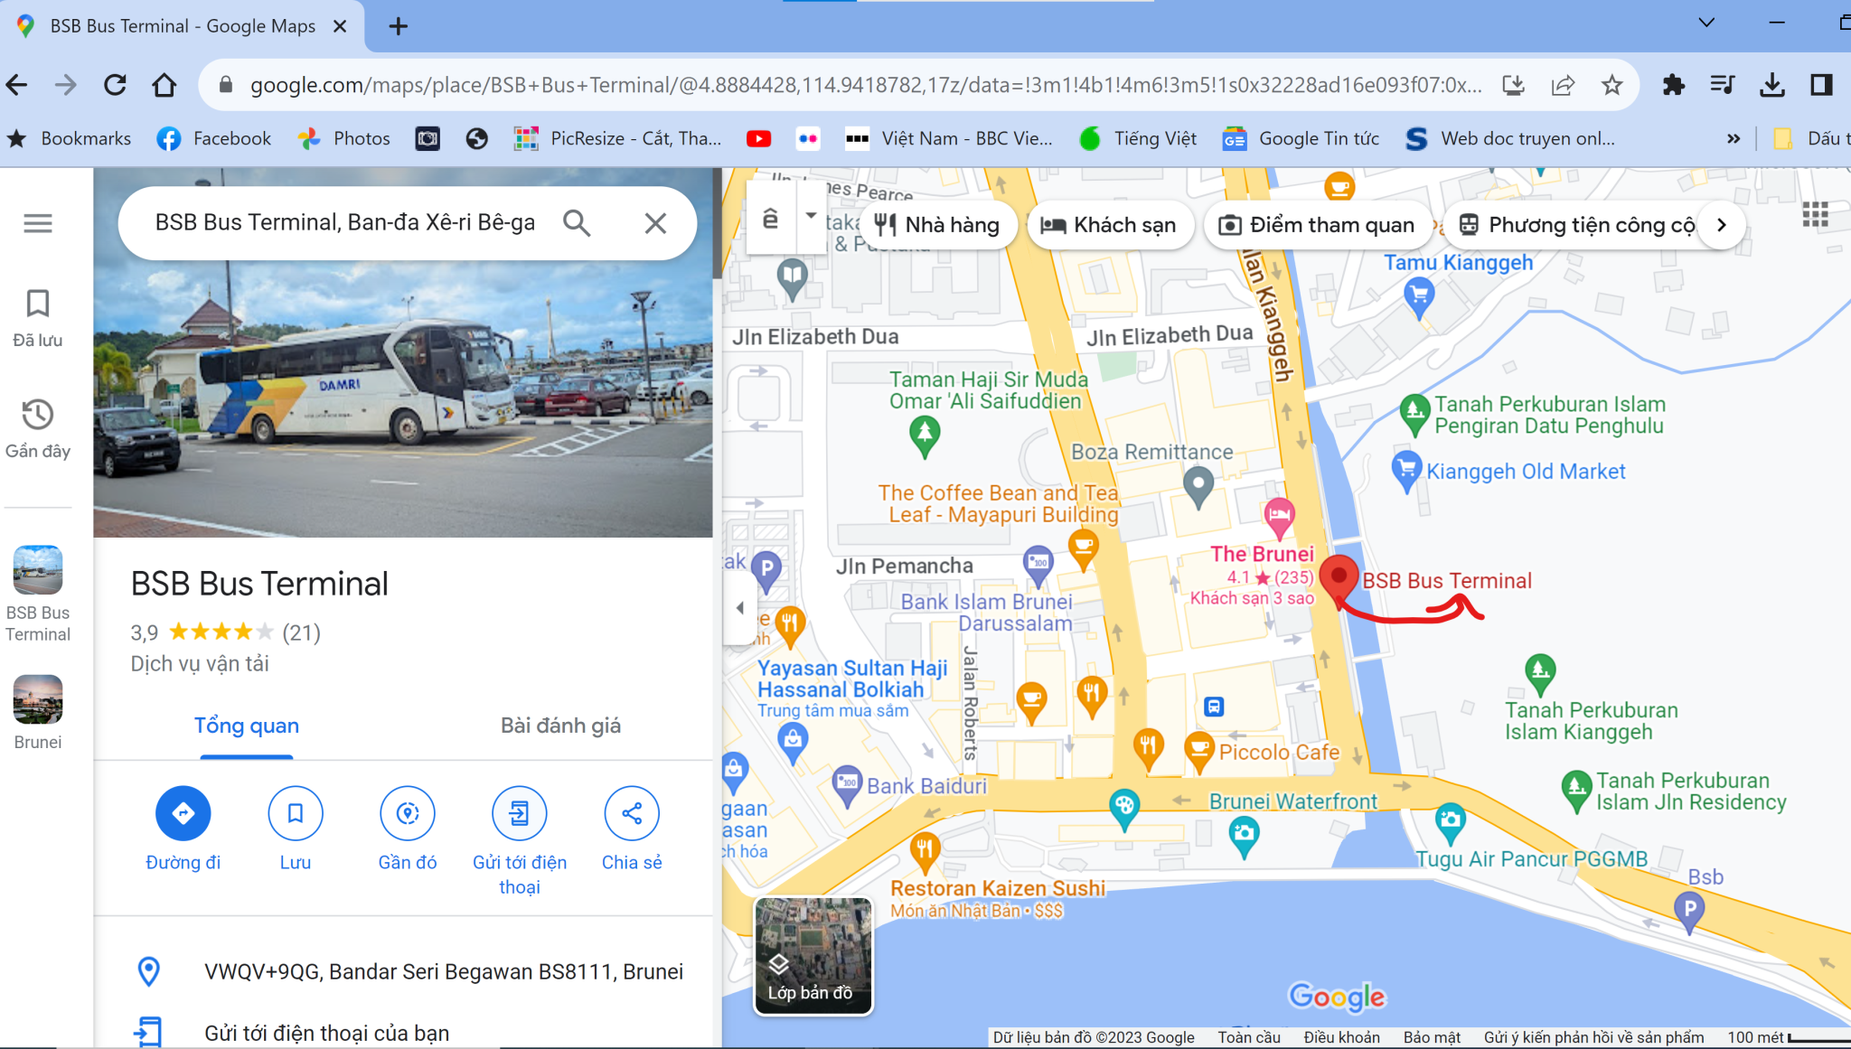1851x1049 pixels.
Task: Click Gửi tới điện thoại icon button
Action: 519,813
